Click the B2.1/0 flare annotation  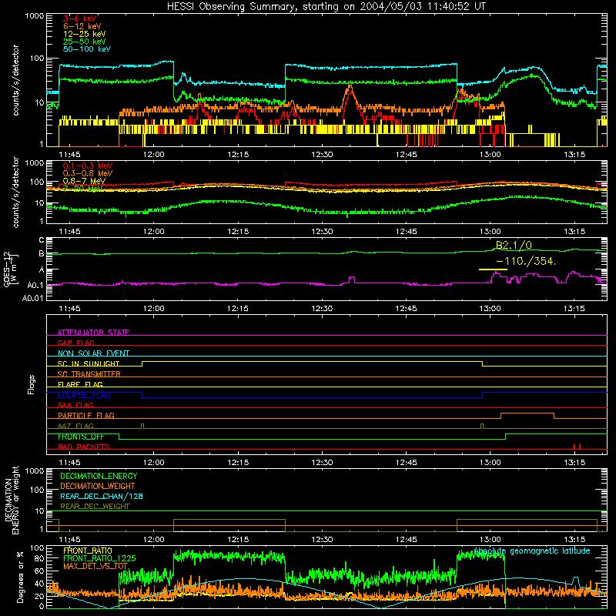point(514,245)
